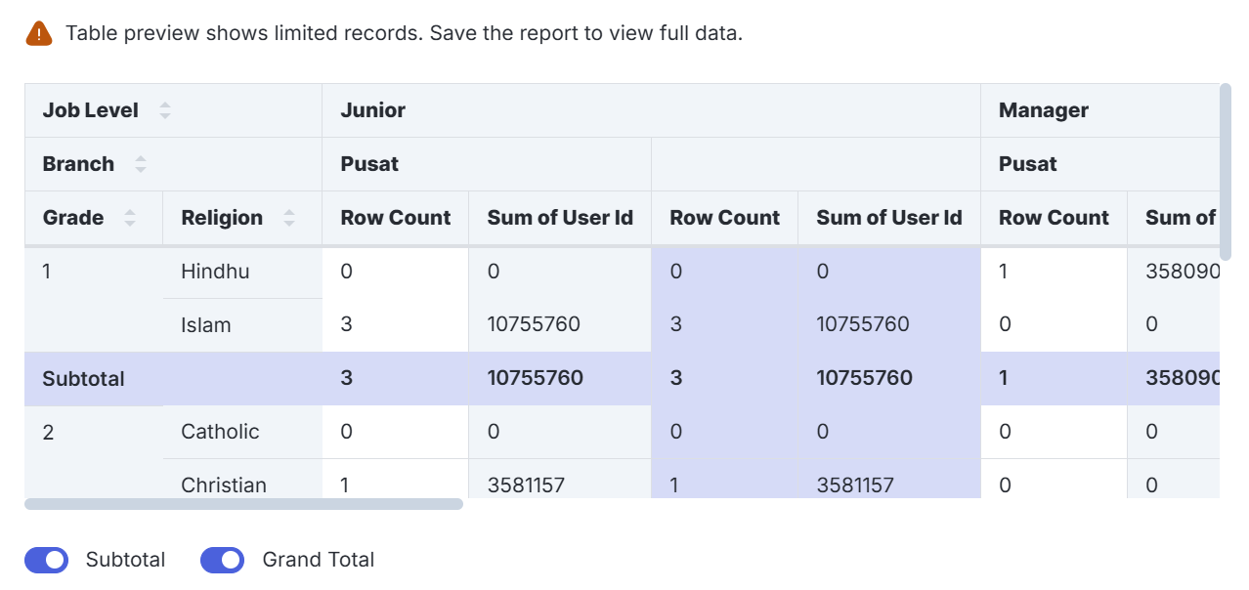This screenshot has height=590, width=1249.
Task: Sort the Grade column with its arrows
Action: click(x=130, y=218)
